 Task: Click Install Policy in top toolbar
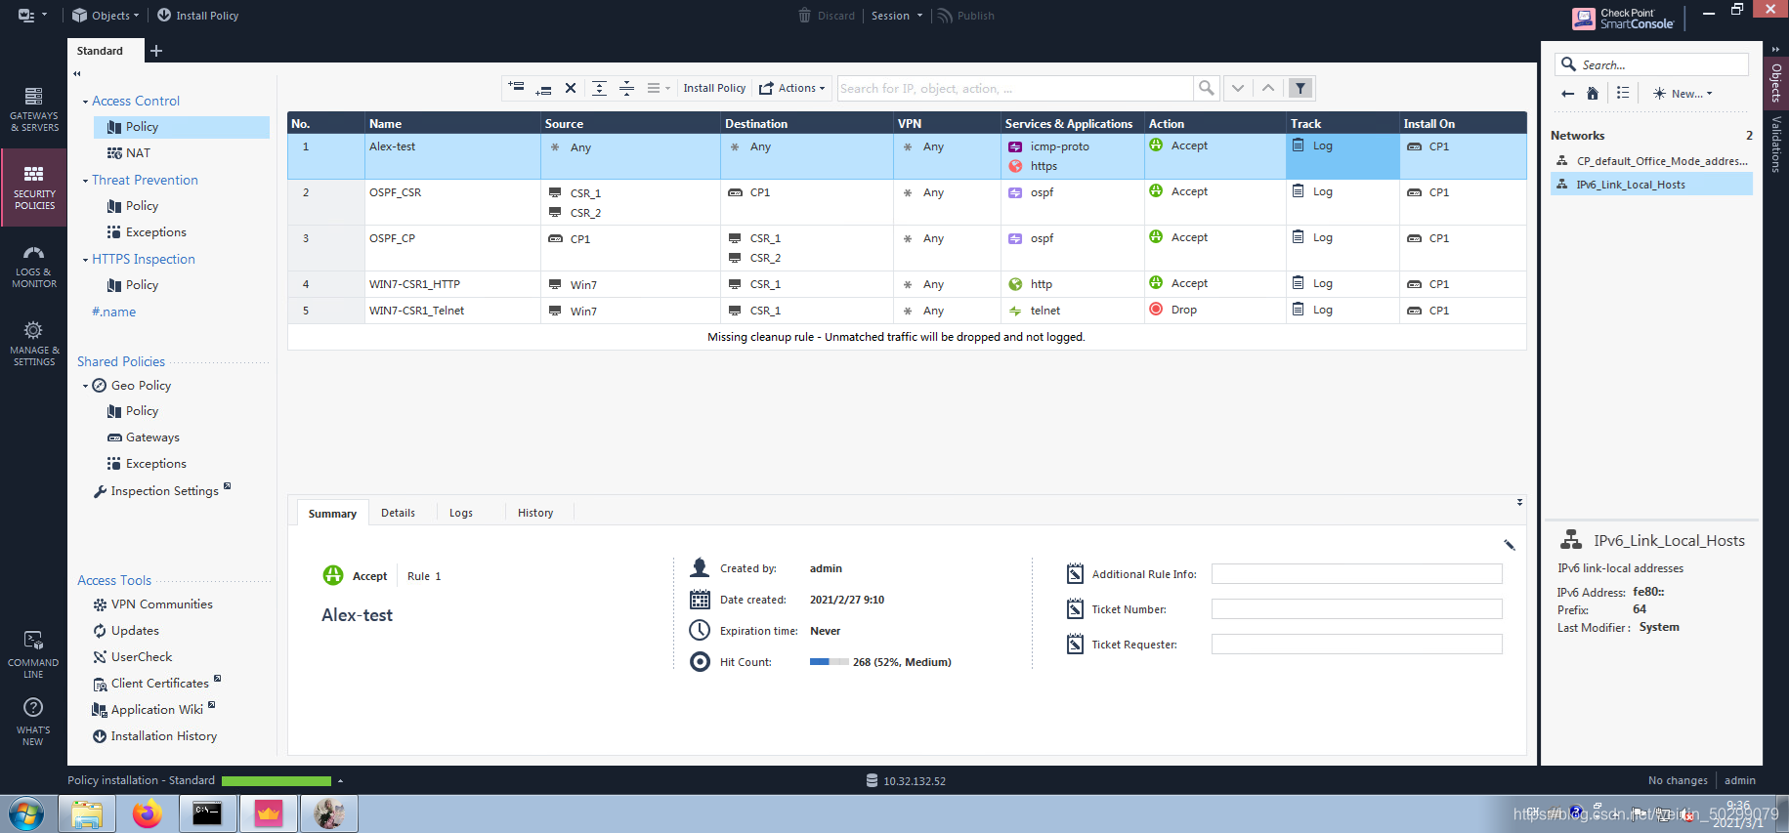[197, 16]
